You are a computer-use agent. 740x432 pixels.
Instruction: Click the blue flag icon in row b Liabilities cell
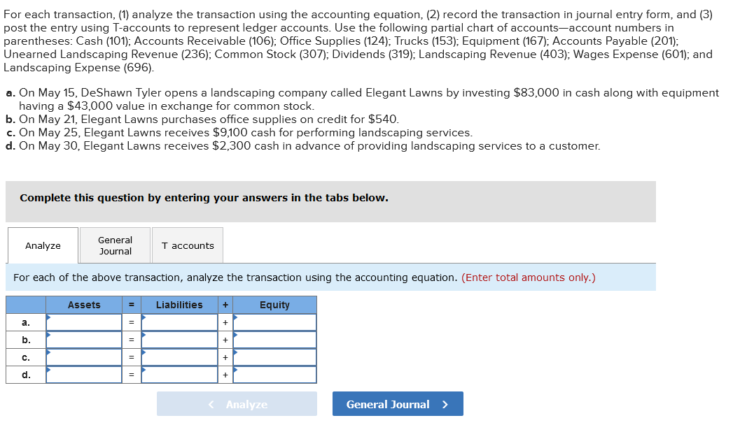point(144,336)
